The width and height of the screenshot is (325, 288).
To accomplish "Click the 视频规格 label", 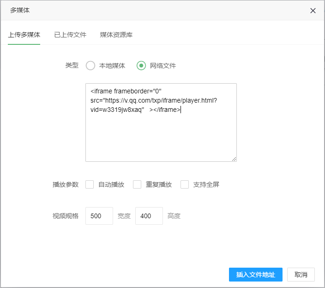I will coord(66,216).
